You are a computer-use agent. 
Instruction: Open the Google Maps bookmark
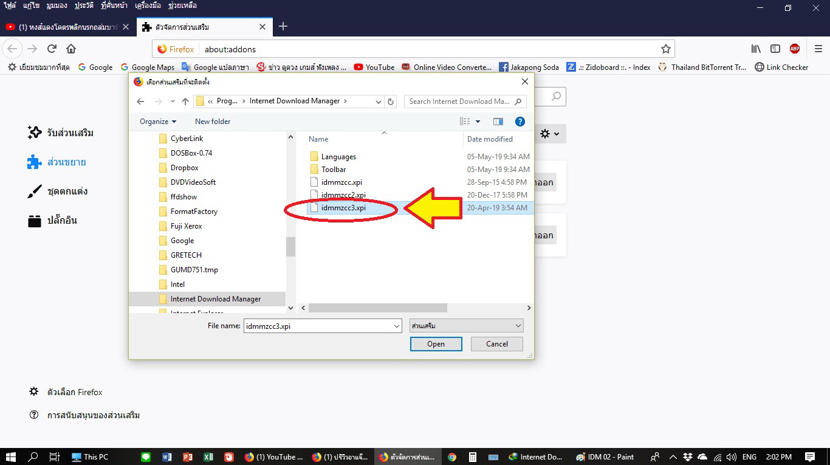[x=148, y=67]
